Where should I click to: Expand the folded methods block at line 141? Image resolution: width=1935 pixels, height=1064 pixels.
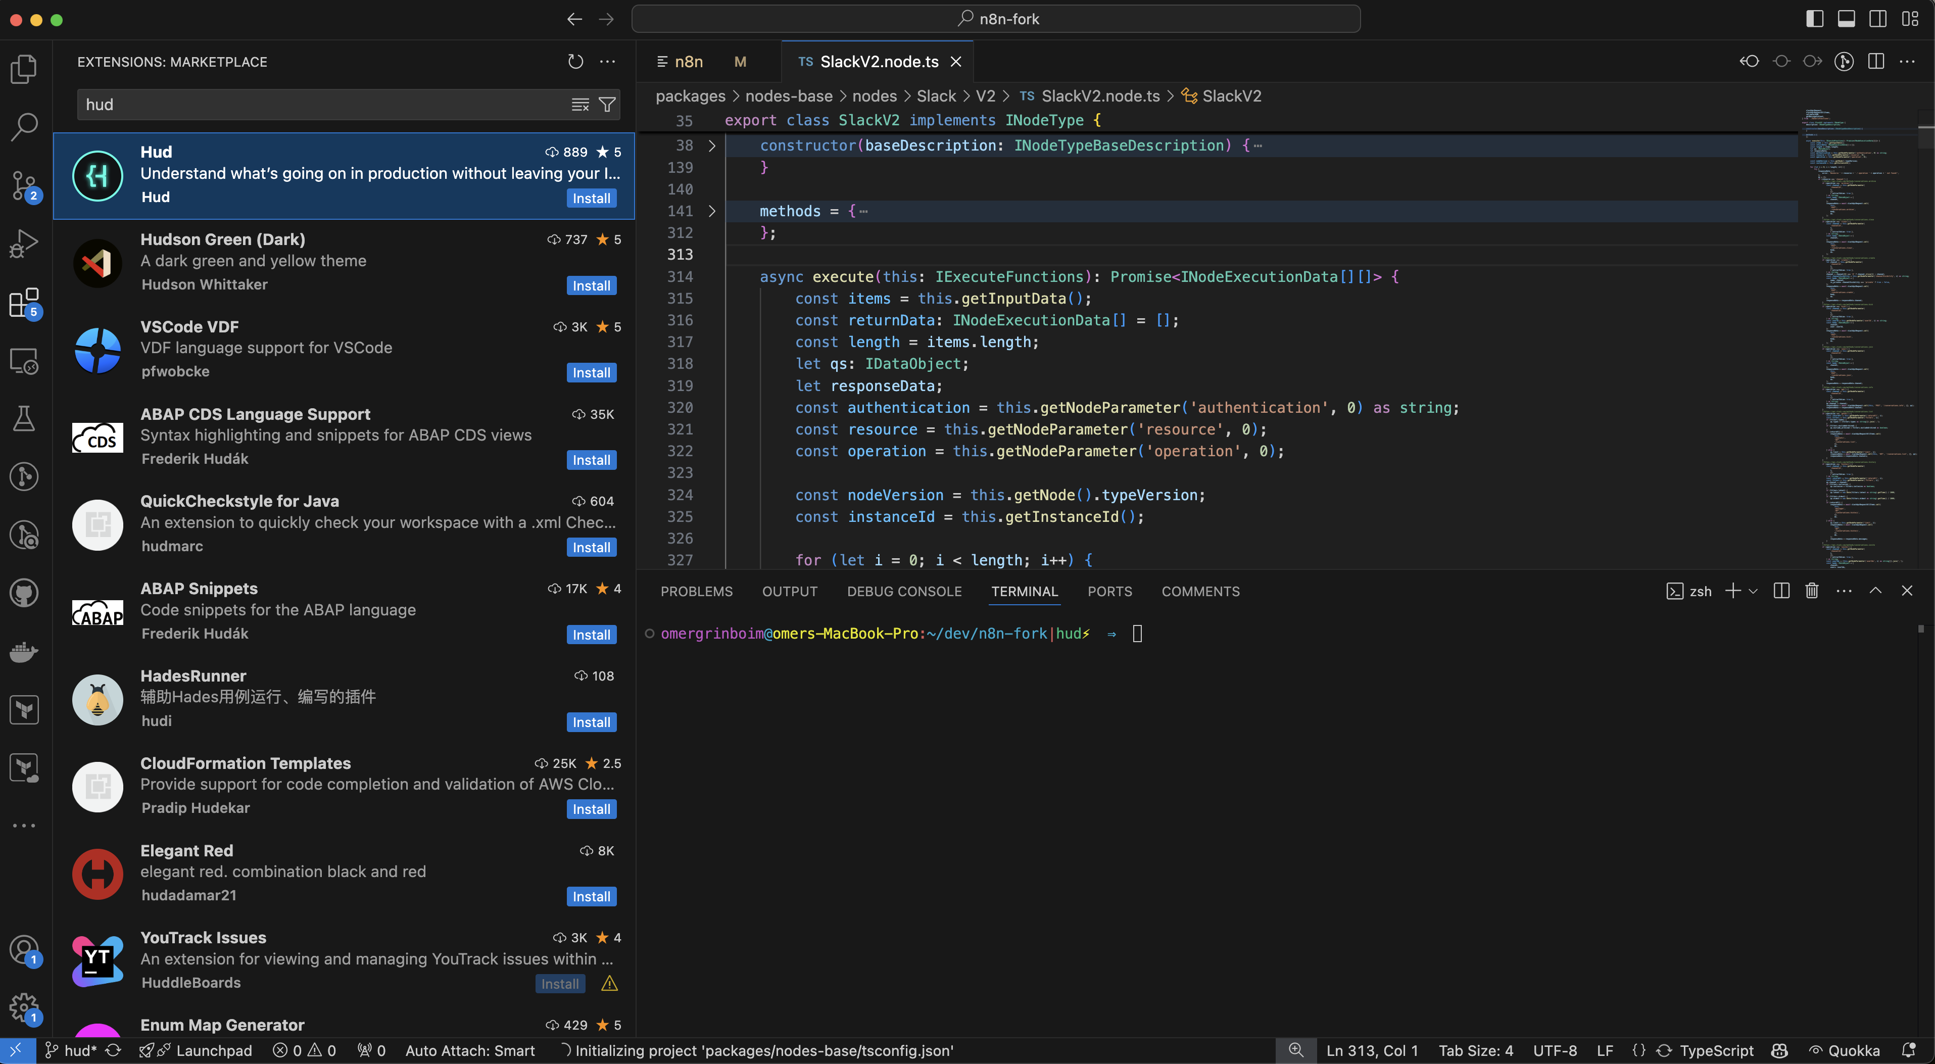[x=712, y=211]
